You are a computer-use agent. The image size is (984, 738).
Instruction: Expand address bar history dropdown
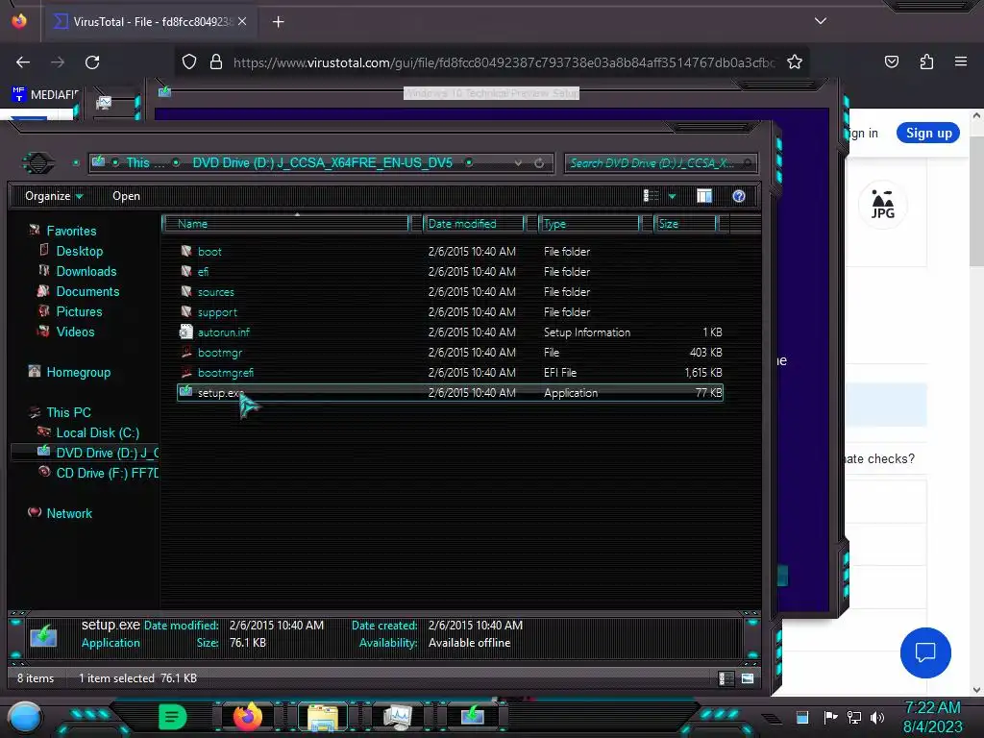[518, 163]
